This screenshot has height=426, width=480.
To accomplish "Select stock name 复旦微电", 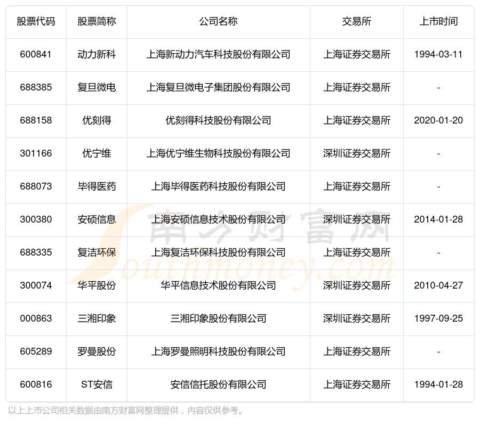I will (97, 87).
